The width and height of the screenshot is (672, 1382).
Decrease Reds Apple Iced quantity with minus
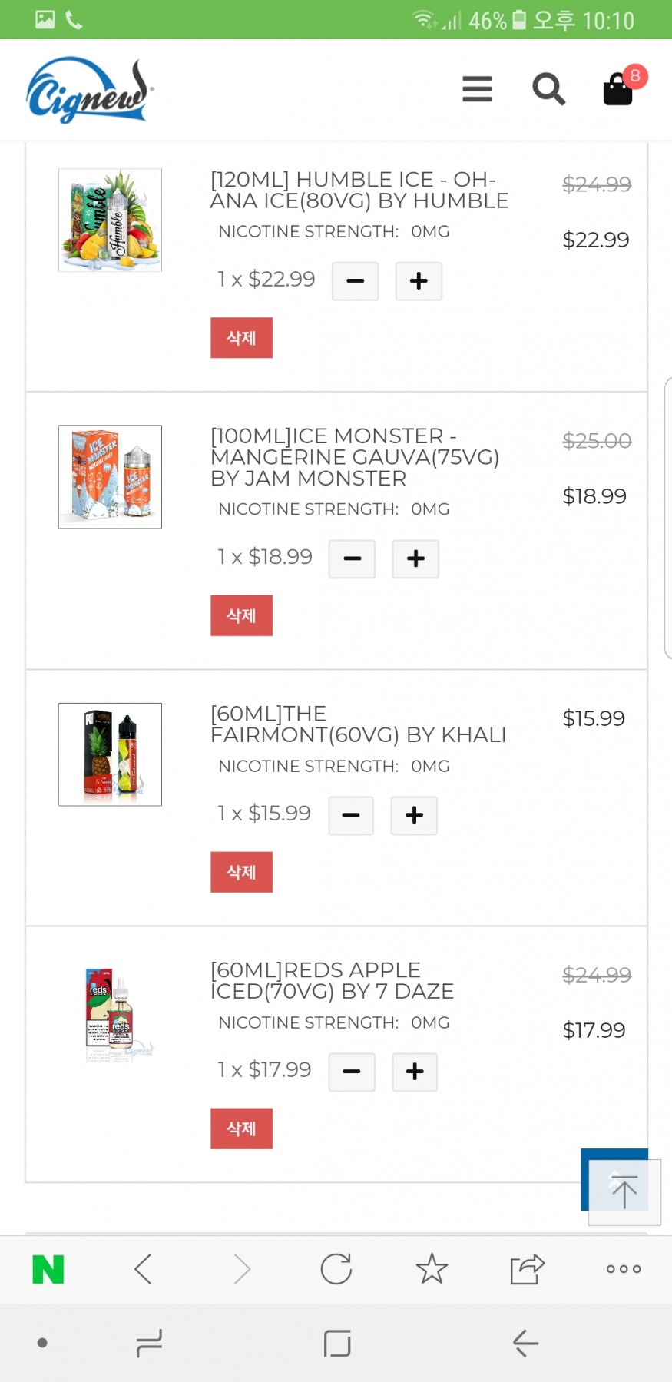coord(352,1072)
